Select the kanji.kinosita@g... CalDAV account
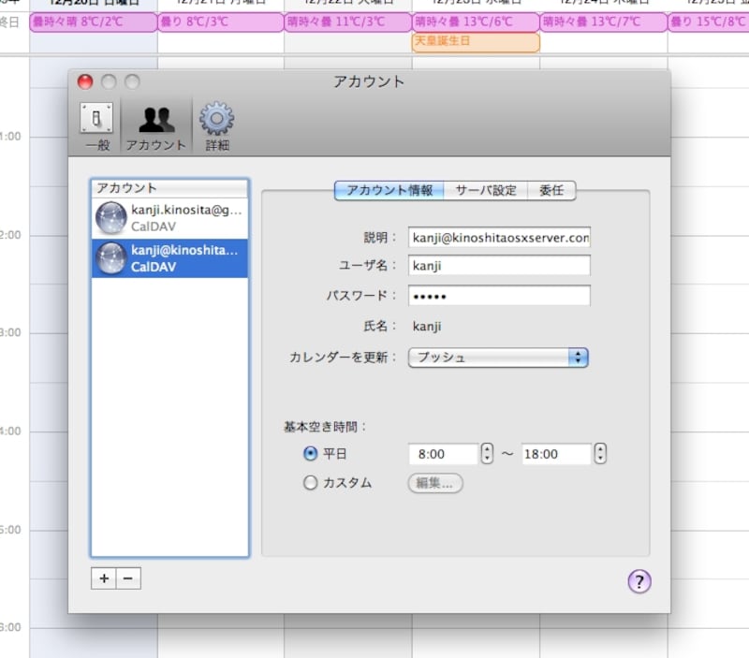 point(169,218)
